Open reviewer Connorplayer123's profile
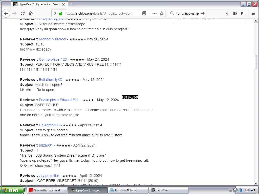 point(53,59)
